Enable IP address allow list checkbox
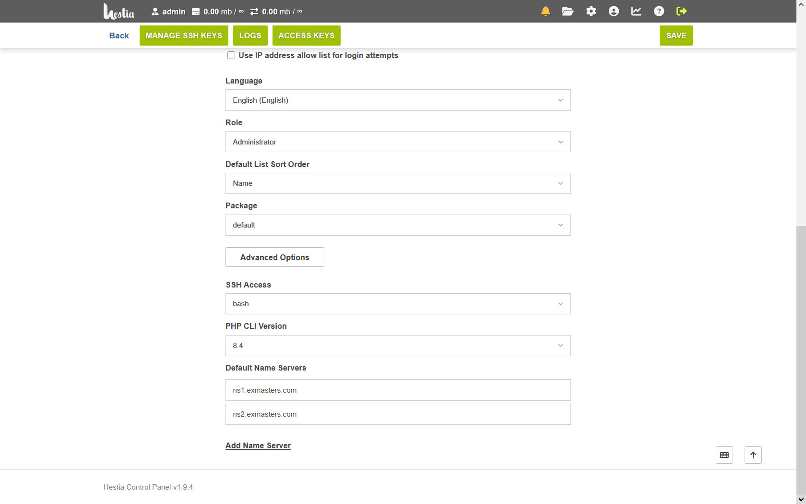Viewport: 806px width, 504px height. 231,56
